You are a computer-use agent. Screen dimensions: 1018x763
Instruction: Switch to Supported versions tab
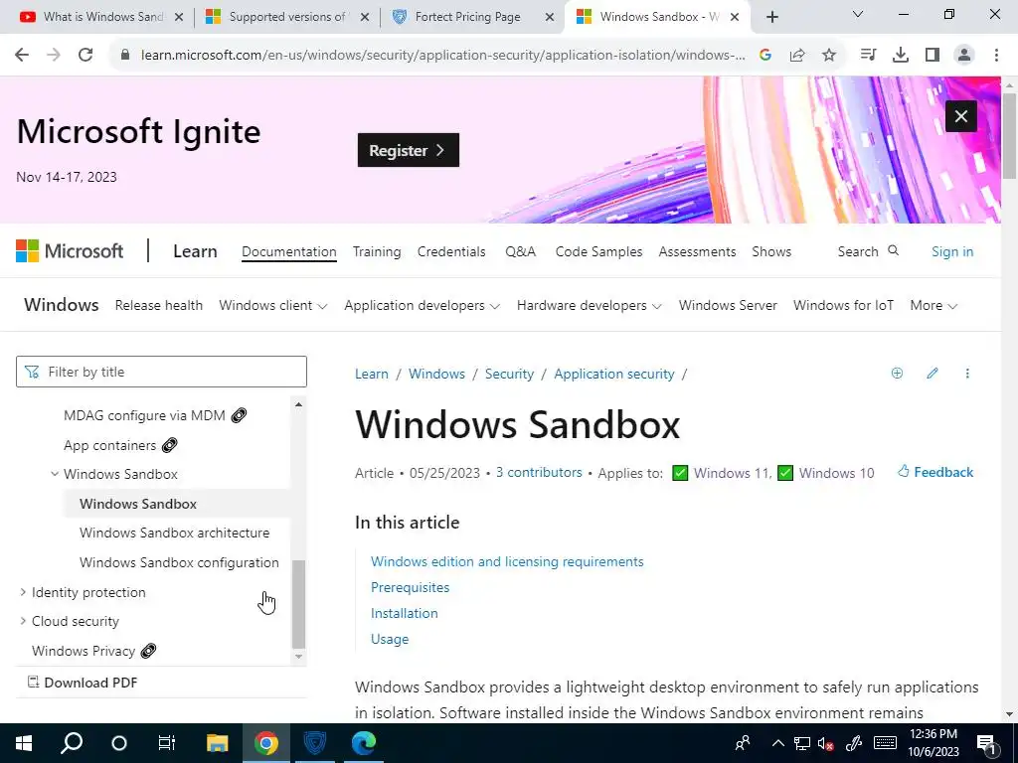coord(285,17)
